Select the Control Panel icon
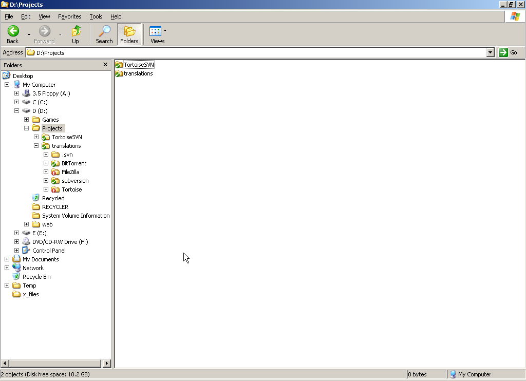 tap(26, 250)
